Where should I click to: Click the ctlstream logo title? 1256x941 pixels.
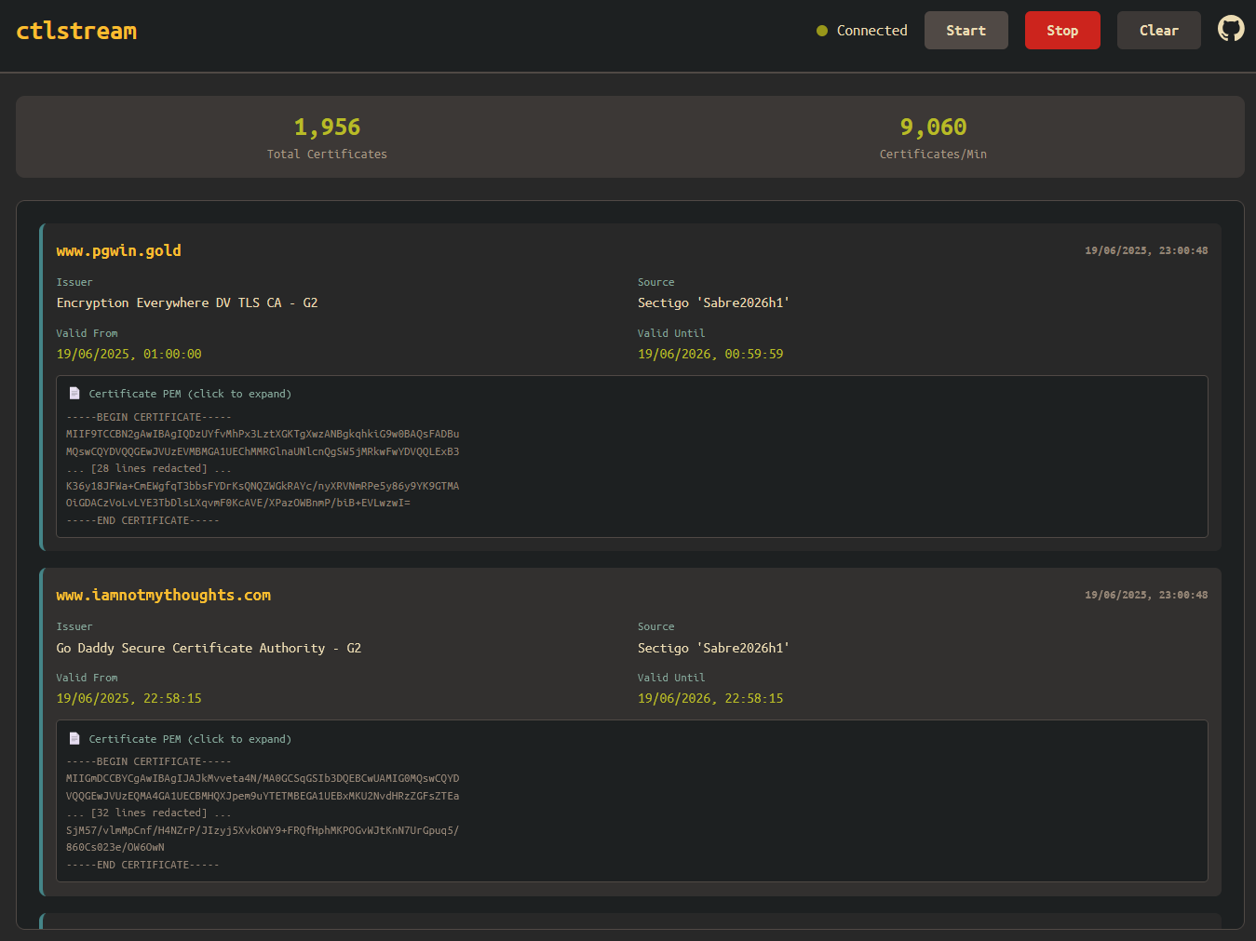[x=76, y=31]
